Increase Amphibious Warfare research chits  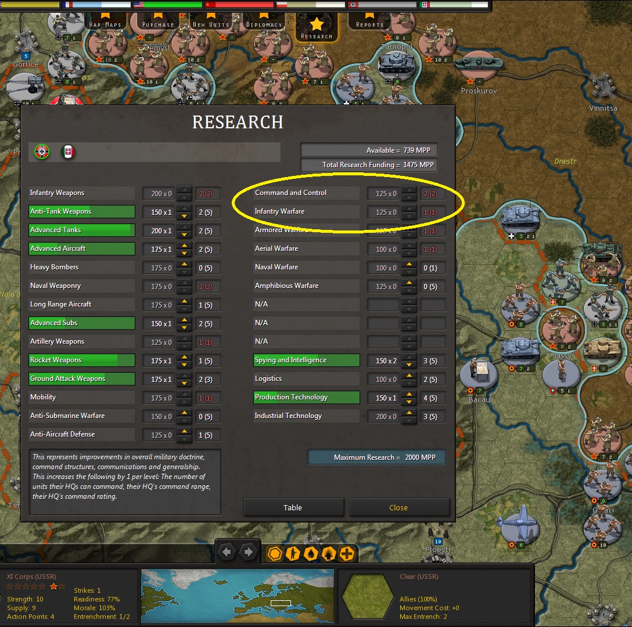coord(409,283)
